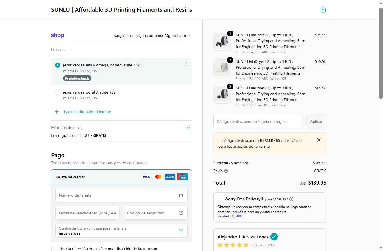Check use shipping address as billing address
The height and width of the screenshot is (251, 384).
(x=54, y=248)
